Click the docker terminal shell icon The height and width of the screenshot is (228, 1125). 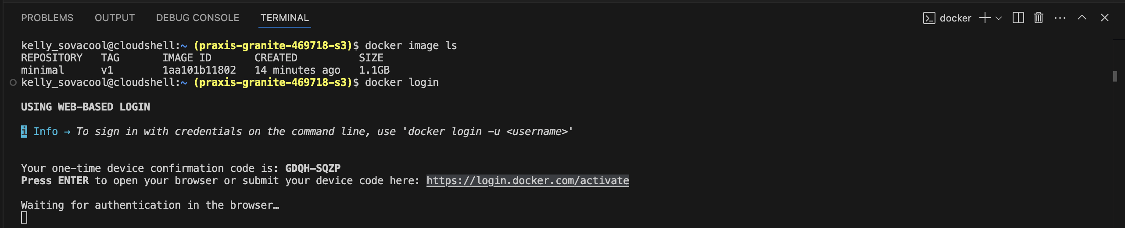coord(929,18)
